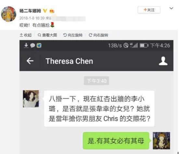Click the orange membership badge icon

(52, 11)
